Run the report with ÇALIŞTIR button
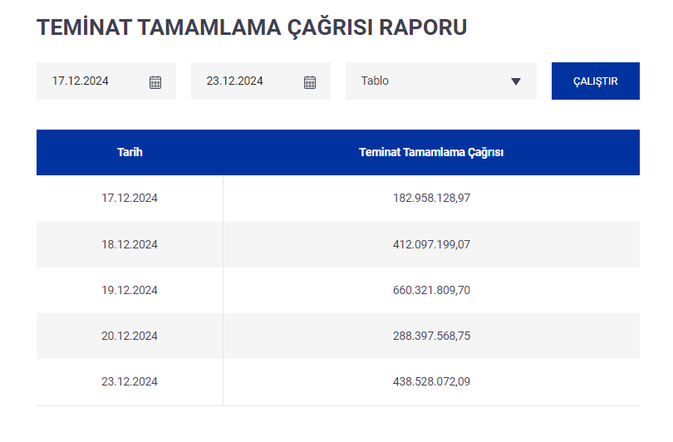Screen dimensions: 673x442 (x=595, y=81)
